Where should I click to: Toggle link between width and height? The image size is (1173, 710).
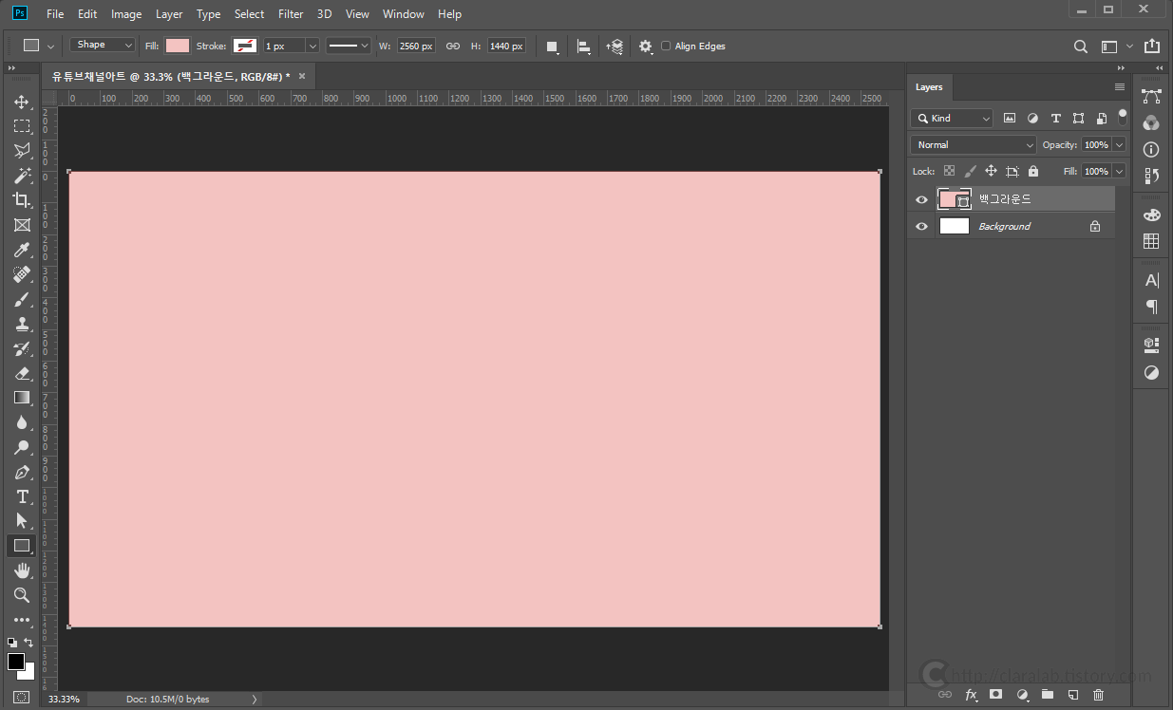pos(453,46)
